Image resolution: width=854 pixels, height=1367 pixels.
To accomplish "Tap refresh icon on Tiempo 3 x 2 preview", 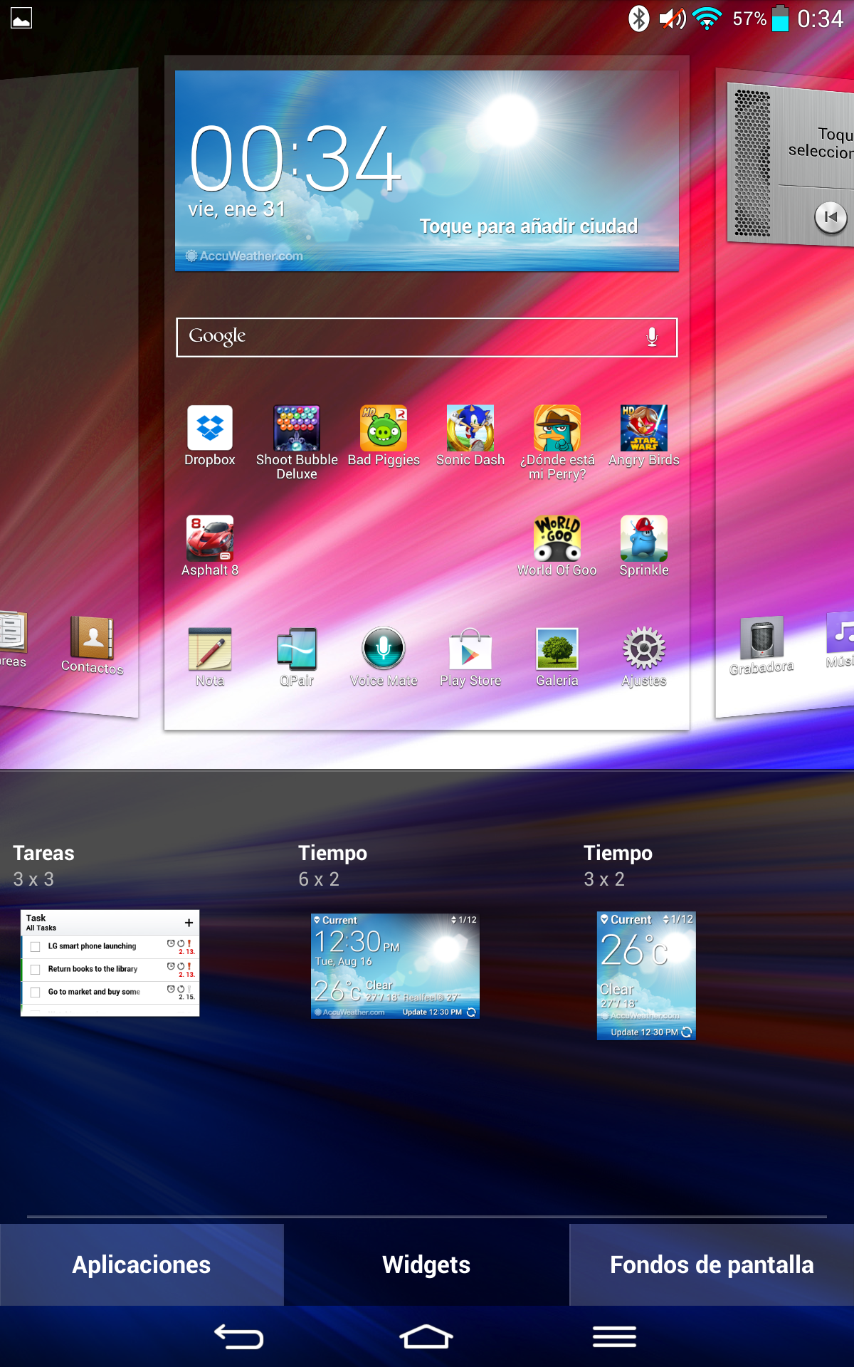I will click(x=687, y=1032).
